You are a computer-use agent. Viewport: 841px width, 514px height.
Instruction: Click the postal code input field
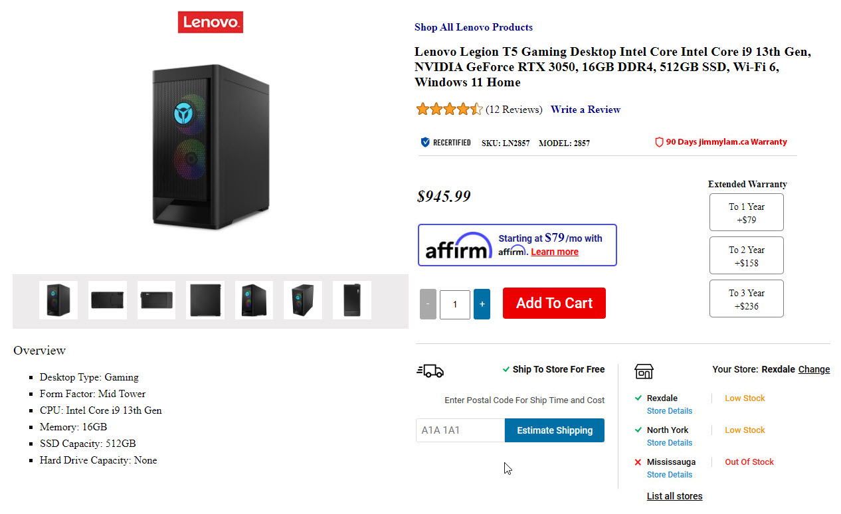pyautogui.click(x=460, y=430)
